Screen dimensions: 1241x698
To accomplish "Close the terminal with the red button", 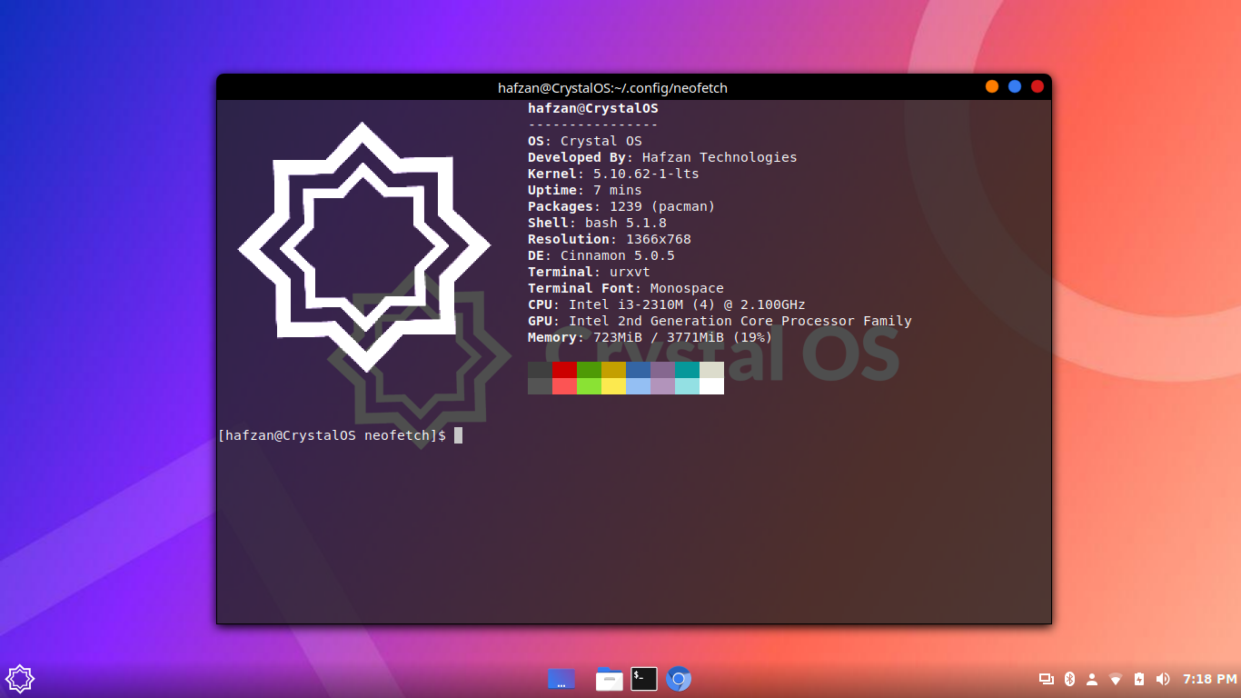I will (1037, 87).
